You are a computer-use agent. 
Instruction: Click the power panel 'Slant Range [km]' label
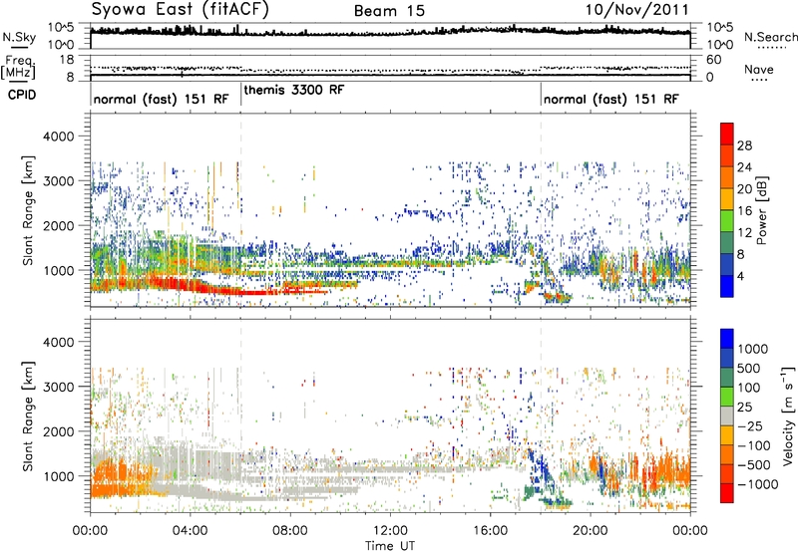click(28, 210)
